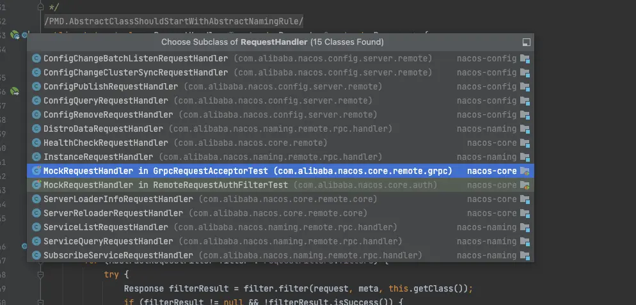Click class icon of HealthCheckRequestHandler
This screenshot has width=636, height=305.
click(36, 143)
